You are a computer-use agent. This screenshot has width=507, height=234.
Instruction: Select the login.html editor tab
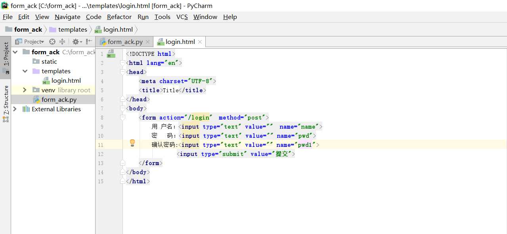point(180,42)
